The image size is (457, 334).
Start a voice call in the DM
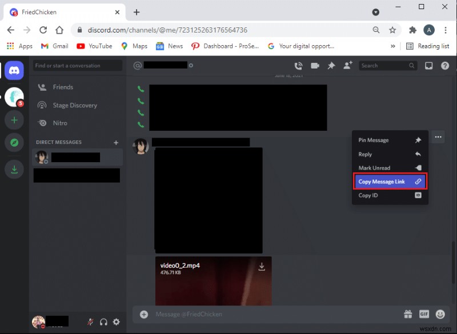tap(298, 66)
